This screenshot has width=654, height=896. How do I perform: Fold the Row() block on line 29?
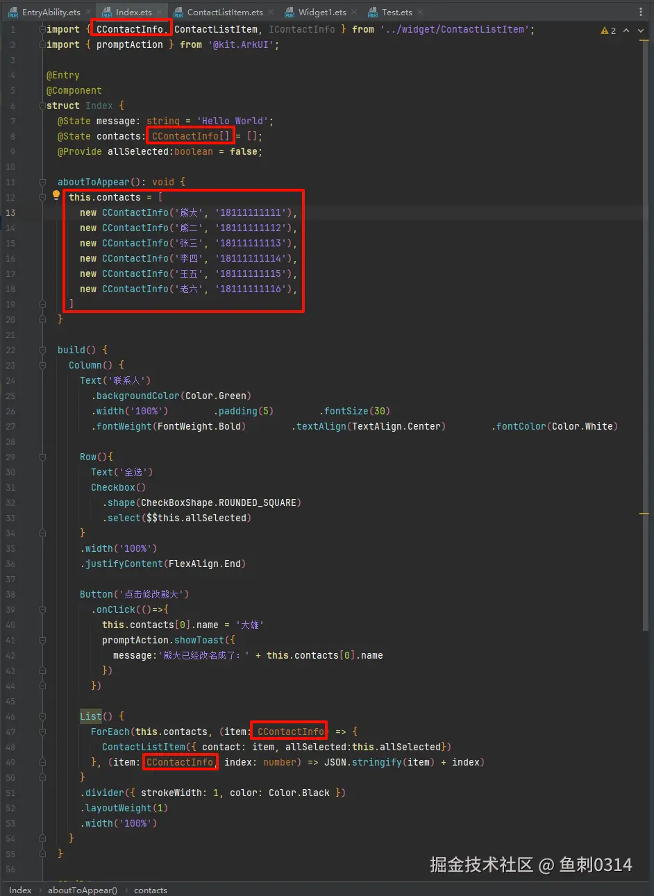(43, 457)
